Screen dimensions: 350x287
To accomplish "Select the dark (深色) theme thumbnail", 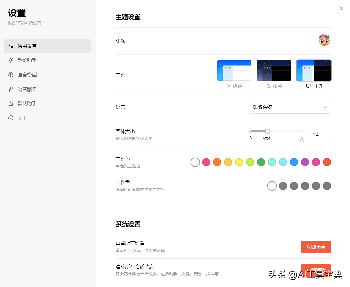I will pos(274,71).
